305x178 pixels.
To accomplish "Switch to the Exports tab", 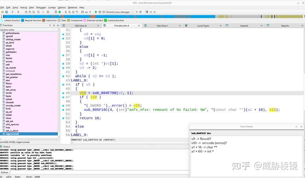I will pyautogui.click(x=285, y=26).
